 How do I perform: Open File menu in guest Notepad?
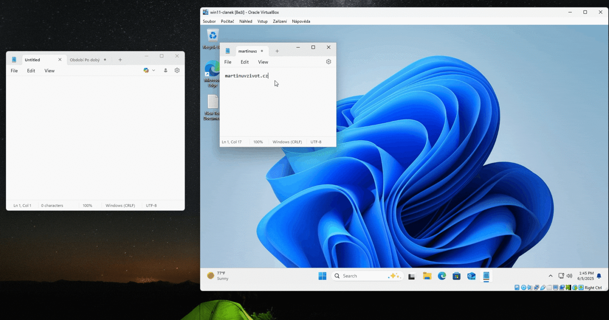click(228, 62)
